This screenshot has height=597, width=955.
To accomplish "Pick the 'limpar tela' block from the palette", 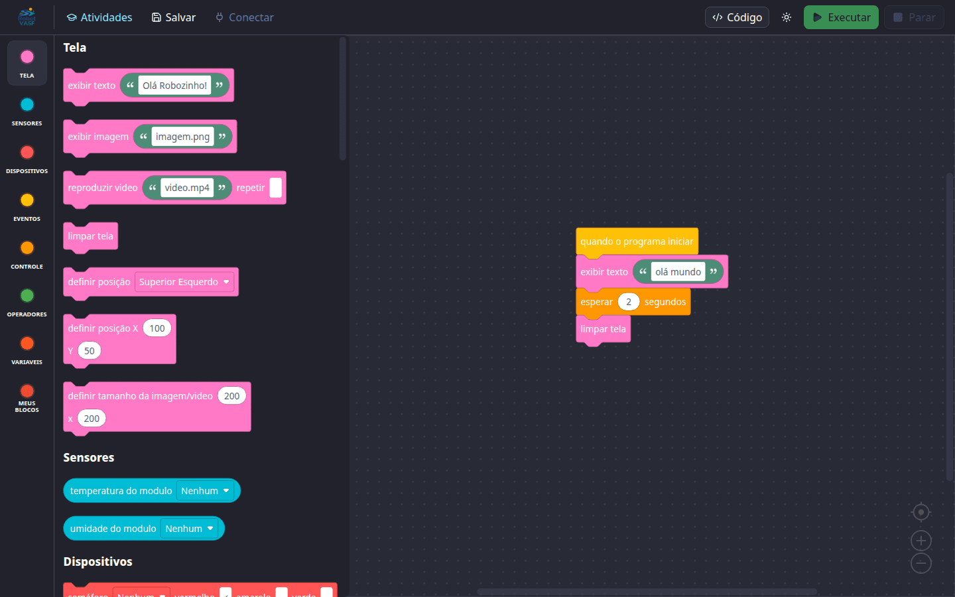I will coord(91,236).
